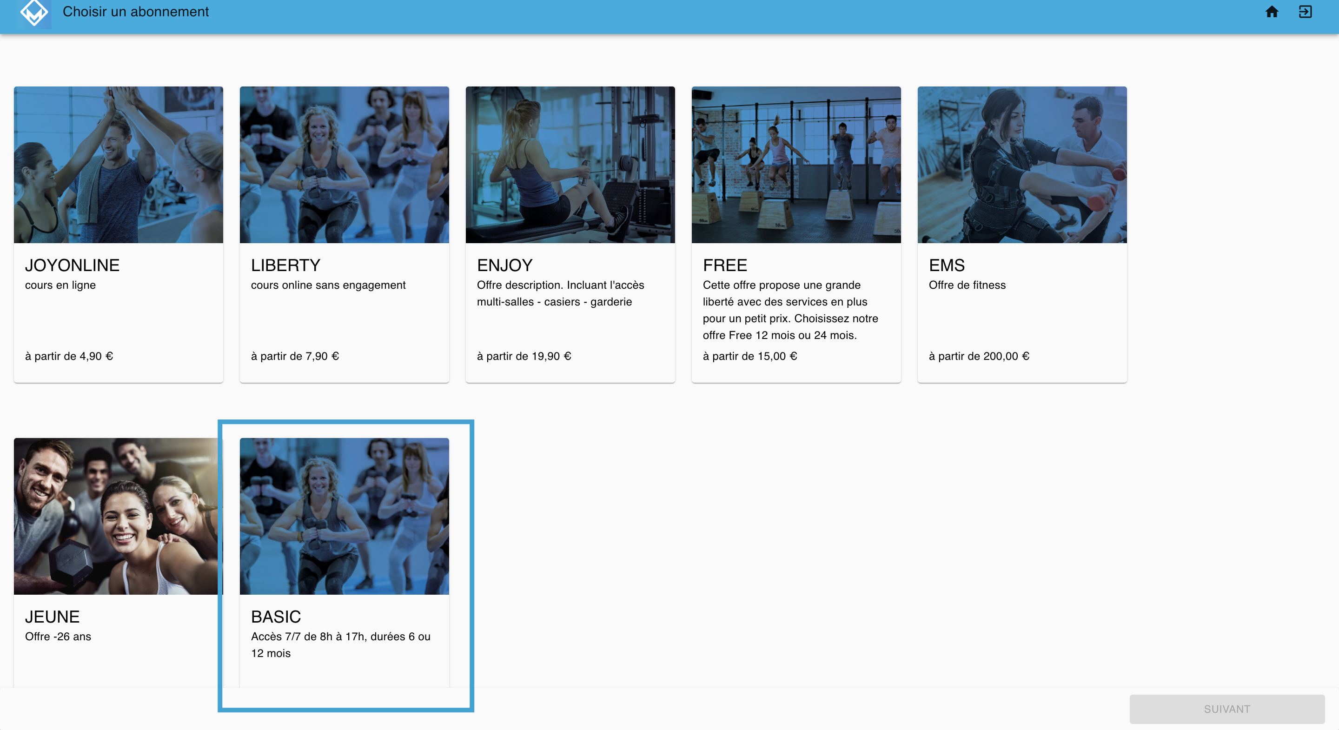The image size is (1339, 730).
Task: Click the 'à partir de 15,00 €' price
Action: [749, 356]
